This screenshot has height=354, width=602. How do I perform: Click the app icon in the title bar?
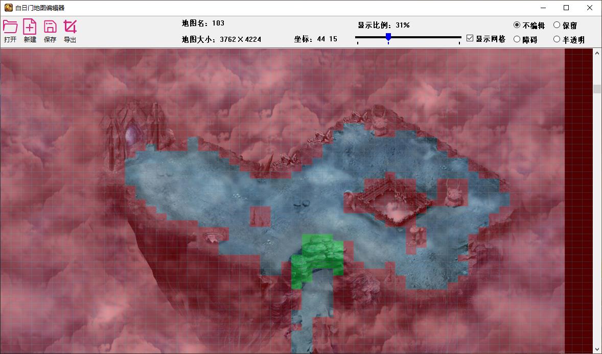8,8
